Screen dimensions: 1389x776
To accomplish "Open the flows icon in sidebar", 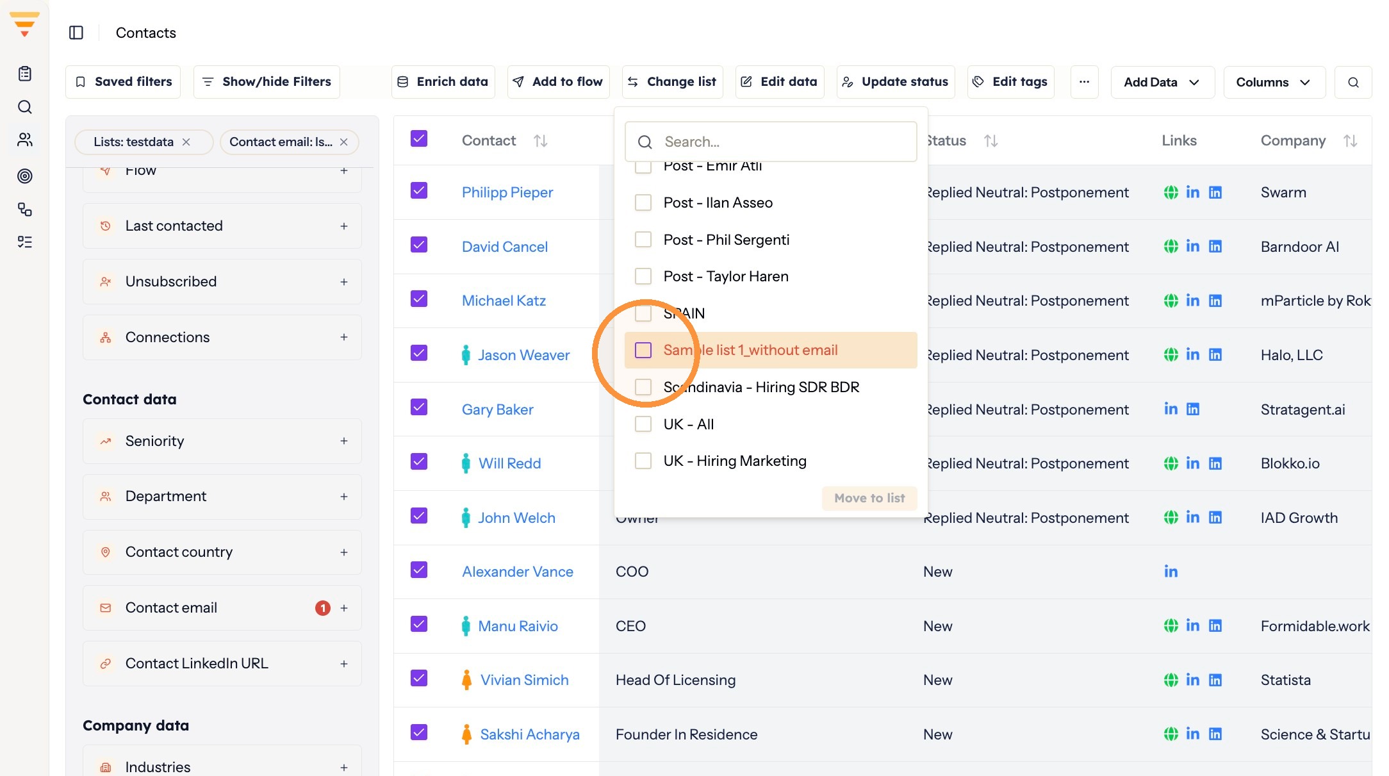I will pos(25,209).
